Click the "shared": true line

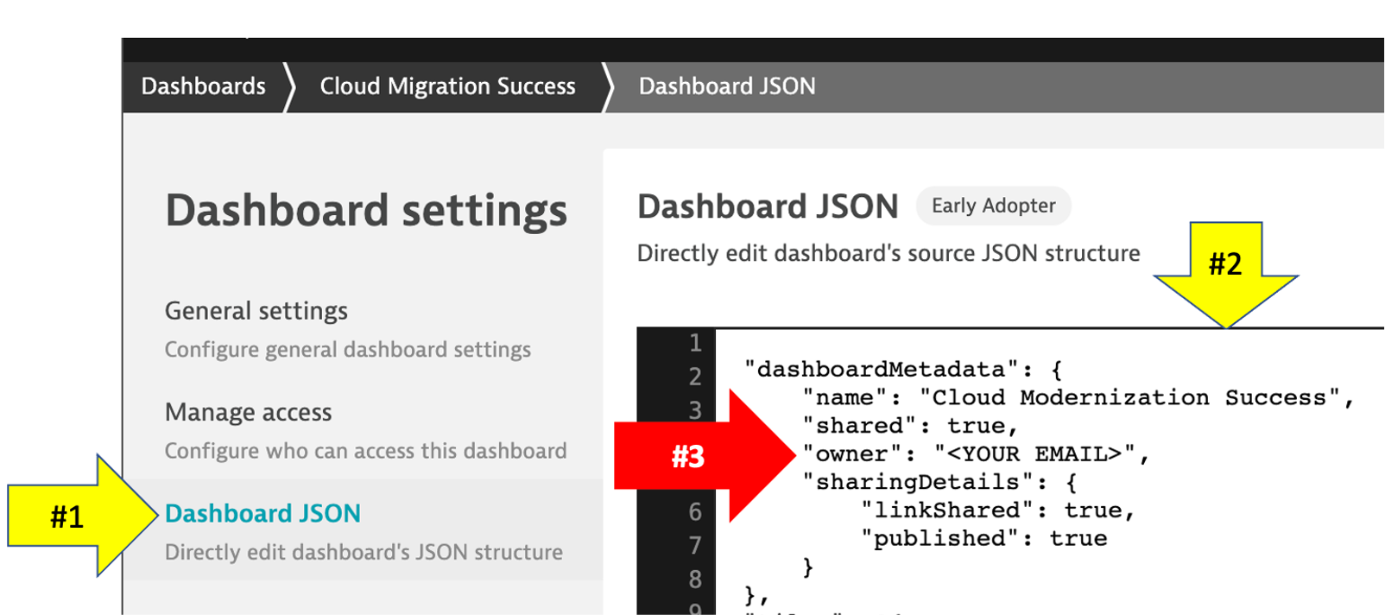point(910,426)
